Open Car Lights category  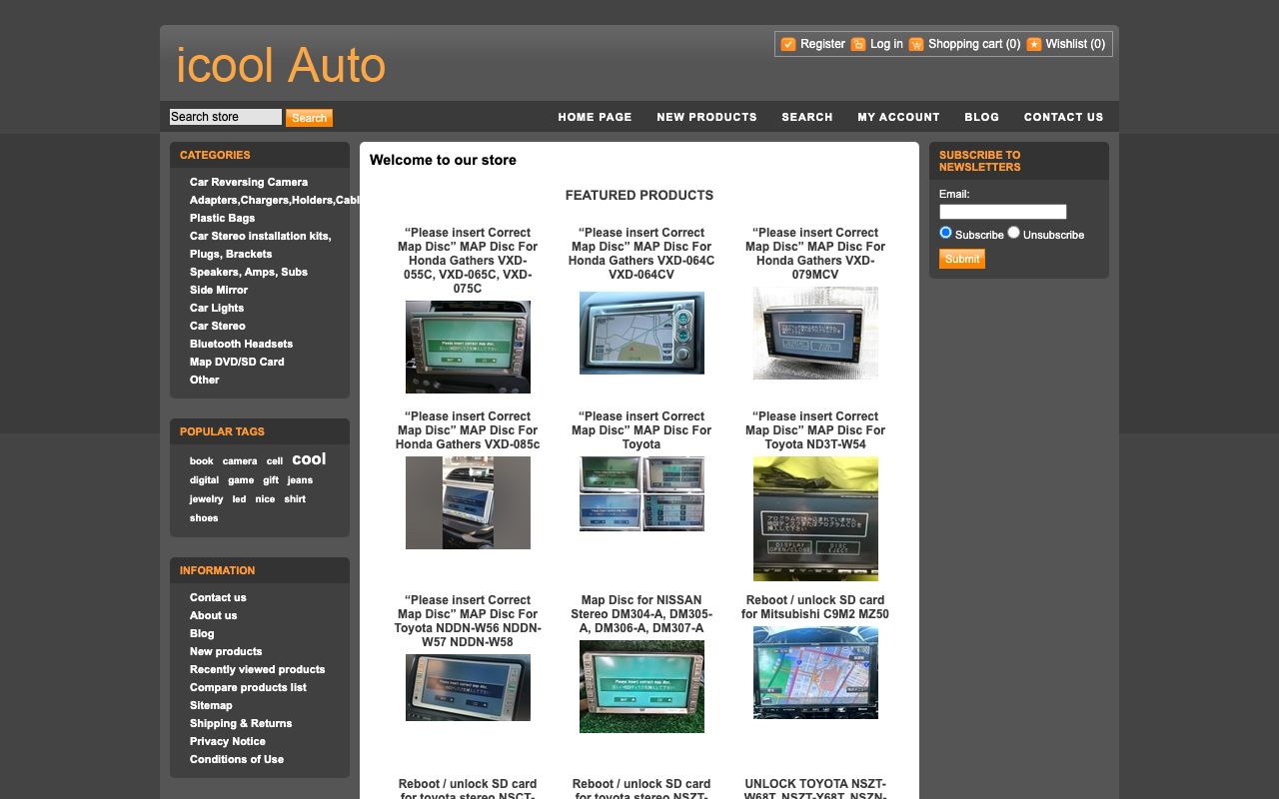pos(217,308)
